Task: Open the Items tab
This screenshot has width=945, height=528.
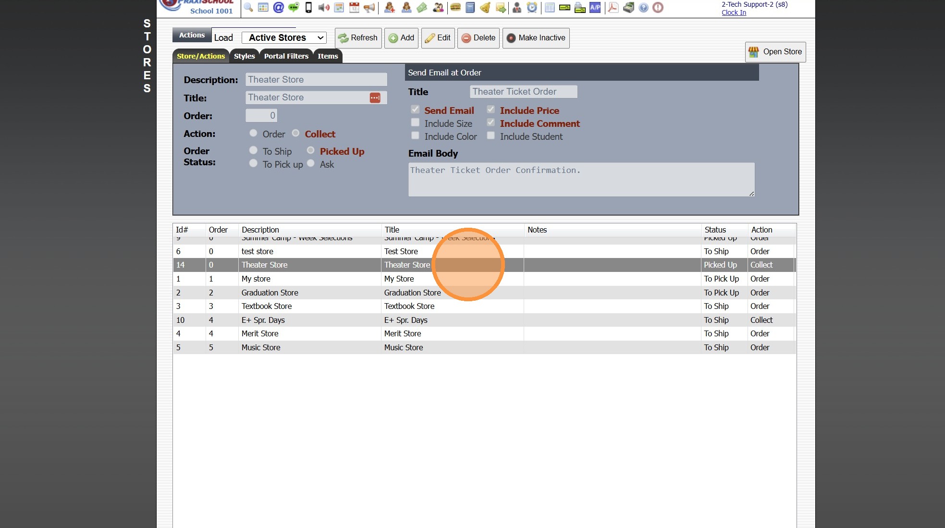Action: (x=328, y=56)
